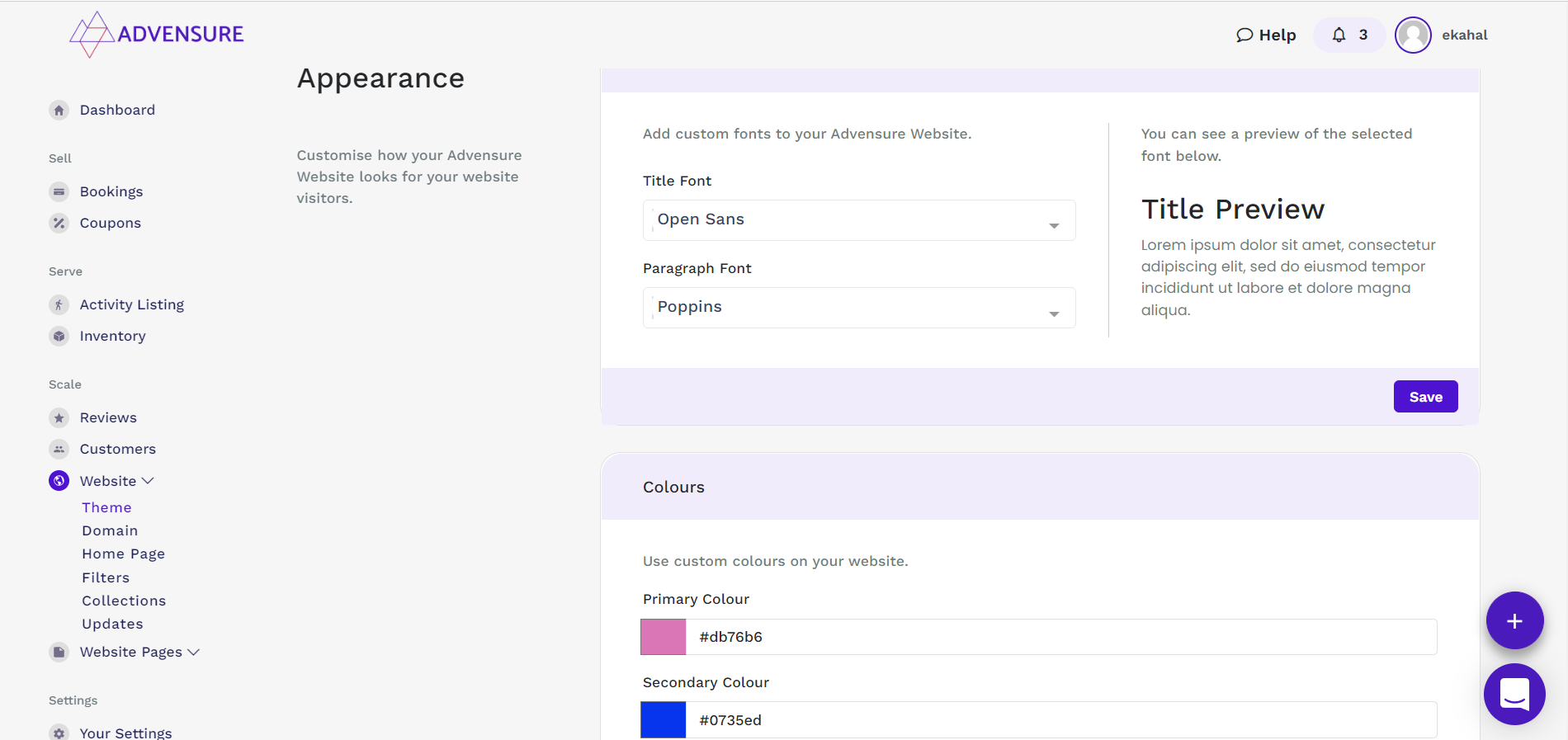Click the Activity Listing icon

pos(59,305)
